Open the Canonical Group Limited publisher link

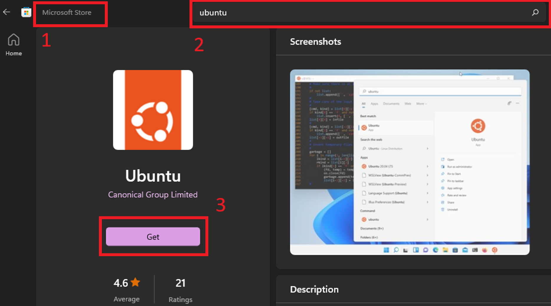[153, 194]
